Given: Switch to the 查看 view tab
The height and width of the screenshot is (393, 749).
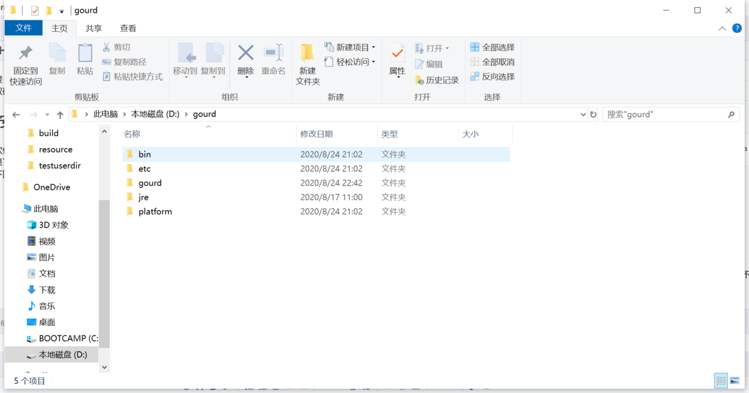Looking at the screenshot, I should click(128, 28).
